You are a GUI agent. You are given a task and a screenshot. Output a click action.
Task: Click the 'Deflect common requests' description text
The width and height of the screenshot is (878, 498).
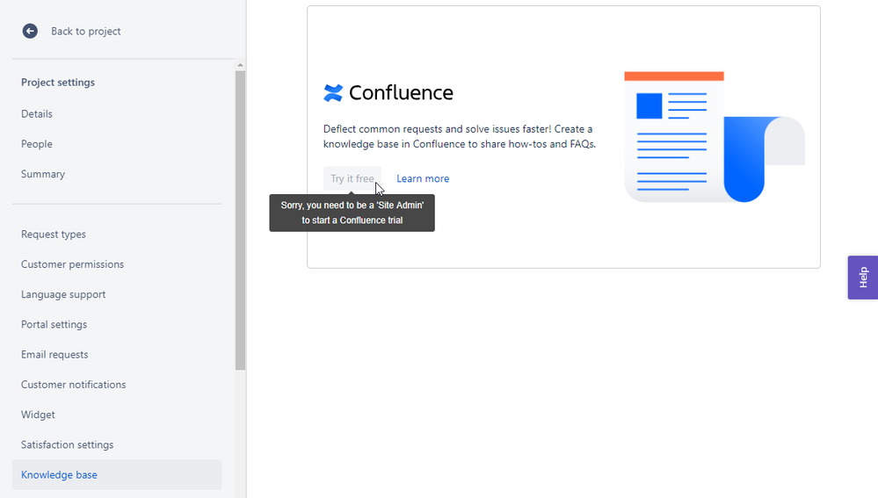(460, 136)
